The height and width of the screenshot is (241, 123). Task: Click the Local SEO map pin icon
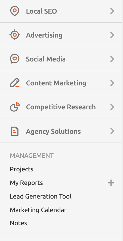point(15,11)
